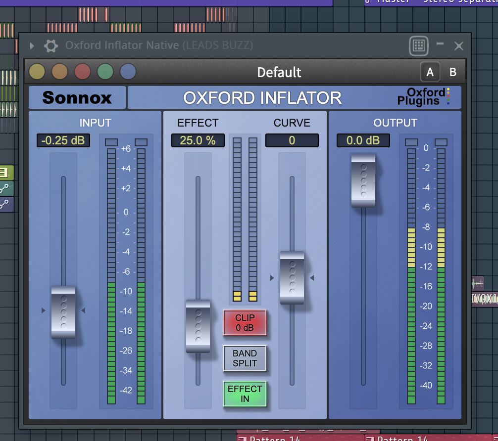Toggle the EFFECT IN button
The height and width of the screenshot is (441, 498).
point(245,394)
